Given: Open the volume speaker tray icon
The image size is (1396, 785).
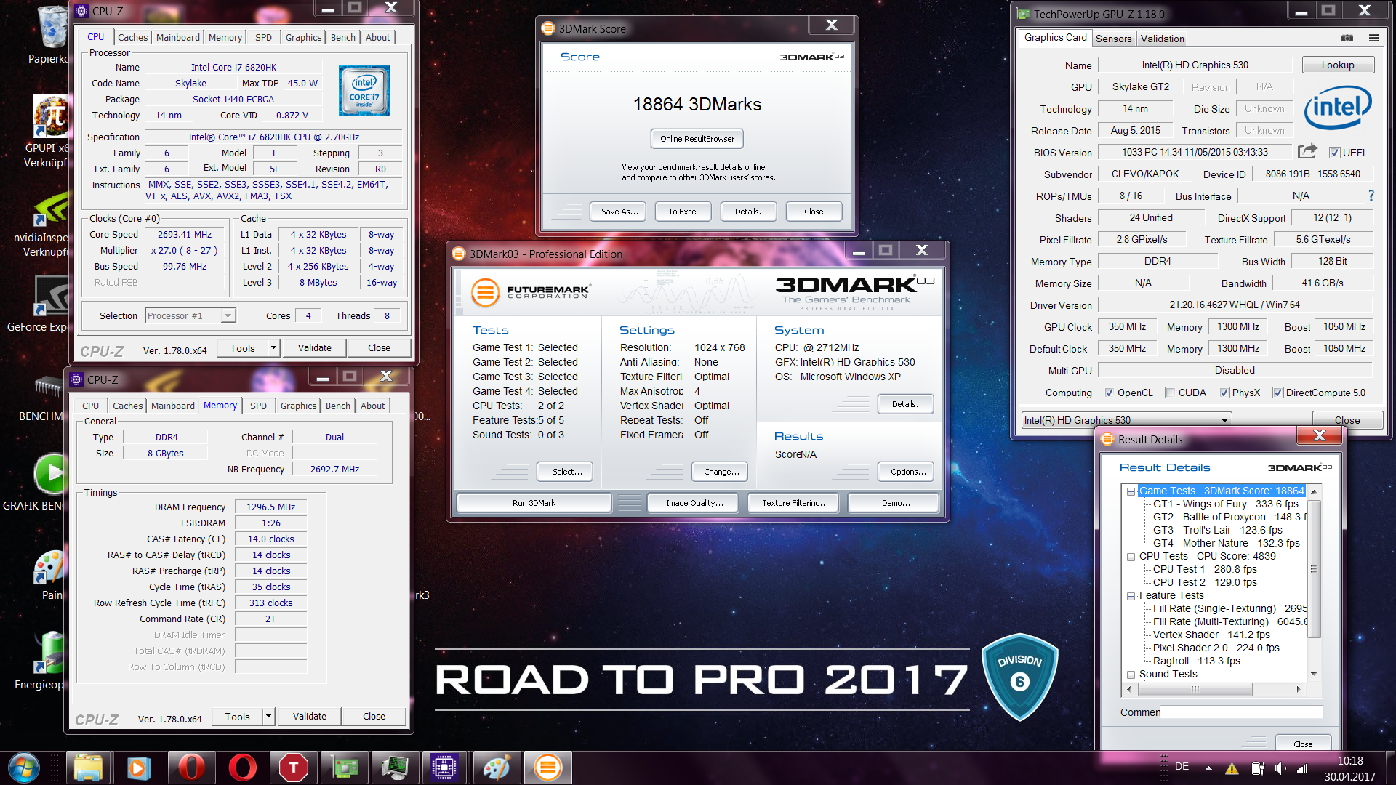Looking at the screenshot, I should (x=1280, y=768).
